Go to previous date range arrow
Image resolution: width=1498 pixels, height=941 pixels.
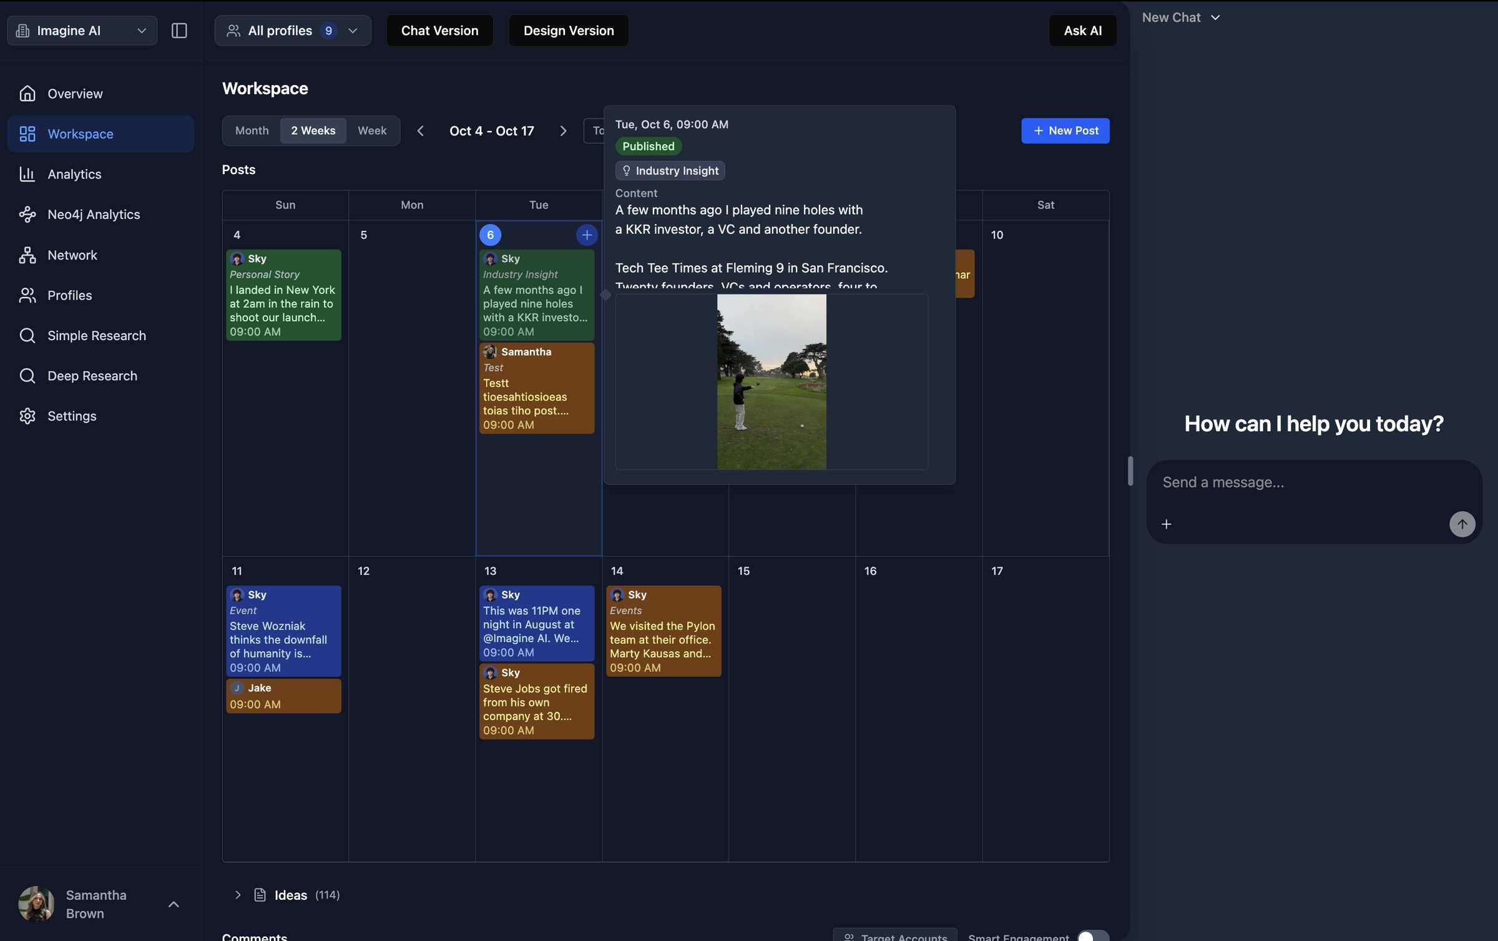[x=421, y=131]
